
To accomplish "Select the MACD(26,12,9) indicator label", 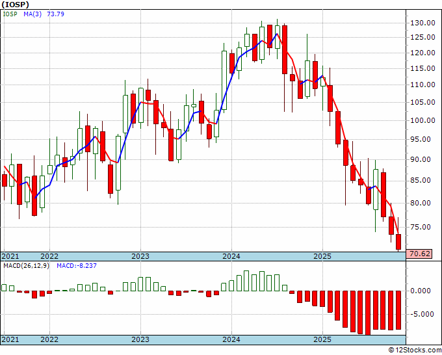I will (x=26, y=266).
